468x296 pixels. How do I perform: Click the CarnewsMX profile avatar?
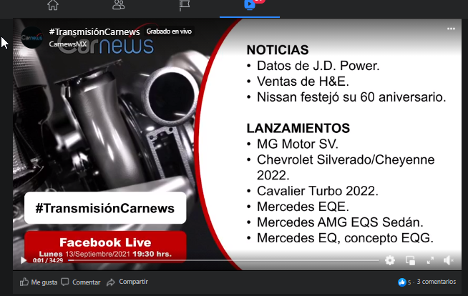(x=32, y=38)
